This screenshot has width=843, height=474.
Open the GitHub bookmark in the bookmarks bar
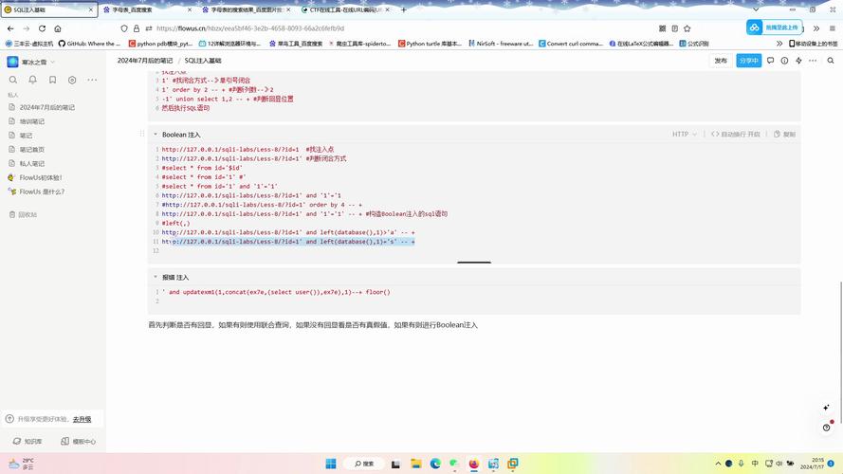89,44
